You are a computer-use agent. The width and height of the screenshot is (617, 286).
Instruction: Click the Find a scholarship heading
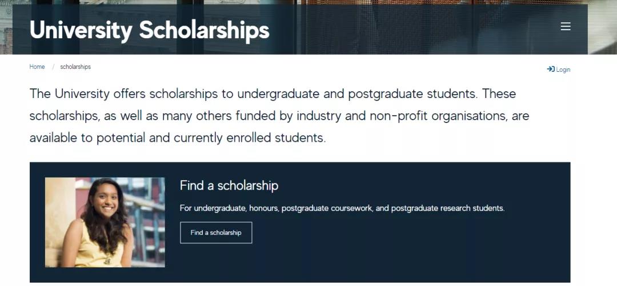click(229, 185)
